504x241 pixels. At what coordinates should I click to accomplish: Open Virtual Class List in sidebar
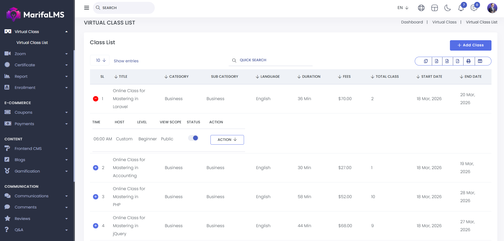32,43
